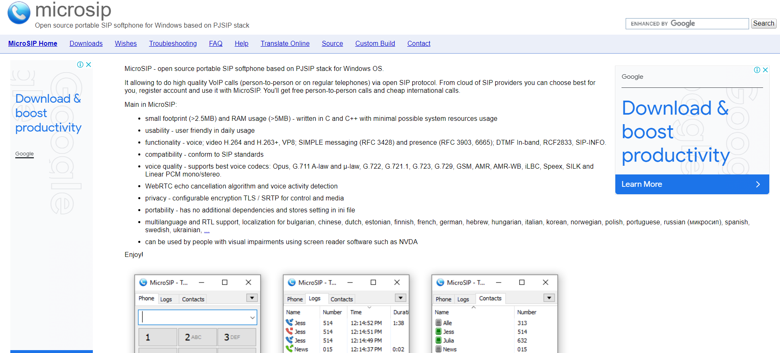The height and width of the screenshot is (353, 780).
Task: Open the Help page
Action: [241, 43]
